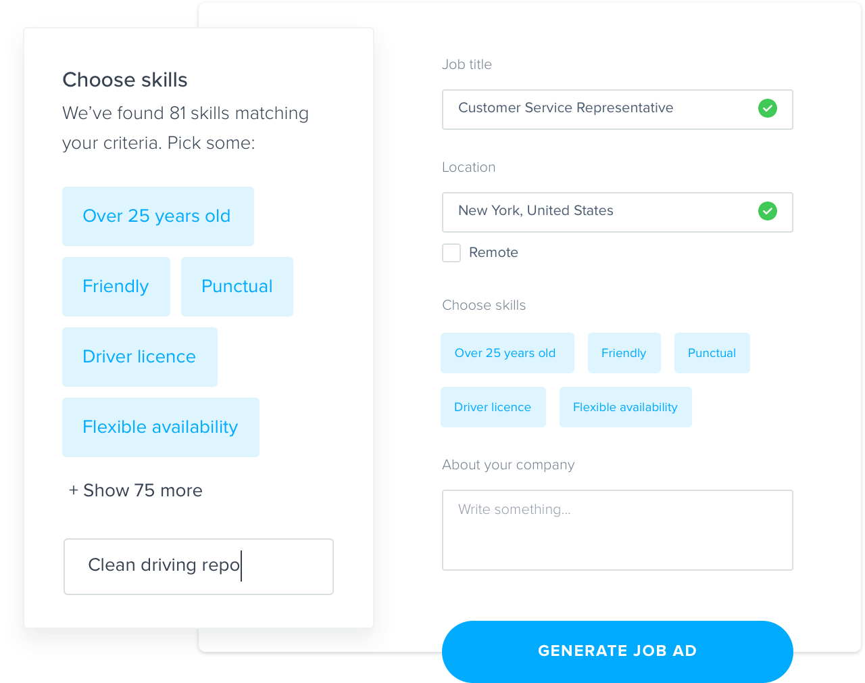Select the 'Flexible availability' skill tag

coord(160,427)
